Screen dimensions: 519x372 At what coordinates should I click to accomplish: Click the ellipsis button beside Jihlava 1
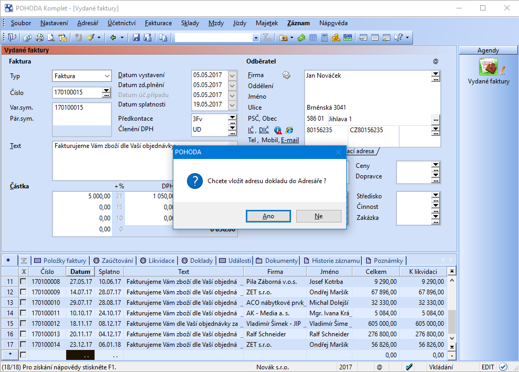pyautogui.click(x=436, y=120)
